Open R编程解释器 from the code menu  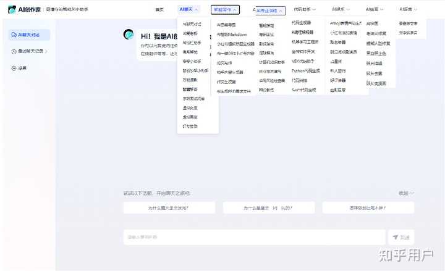pyautogui.click(x=302, y=32)
